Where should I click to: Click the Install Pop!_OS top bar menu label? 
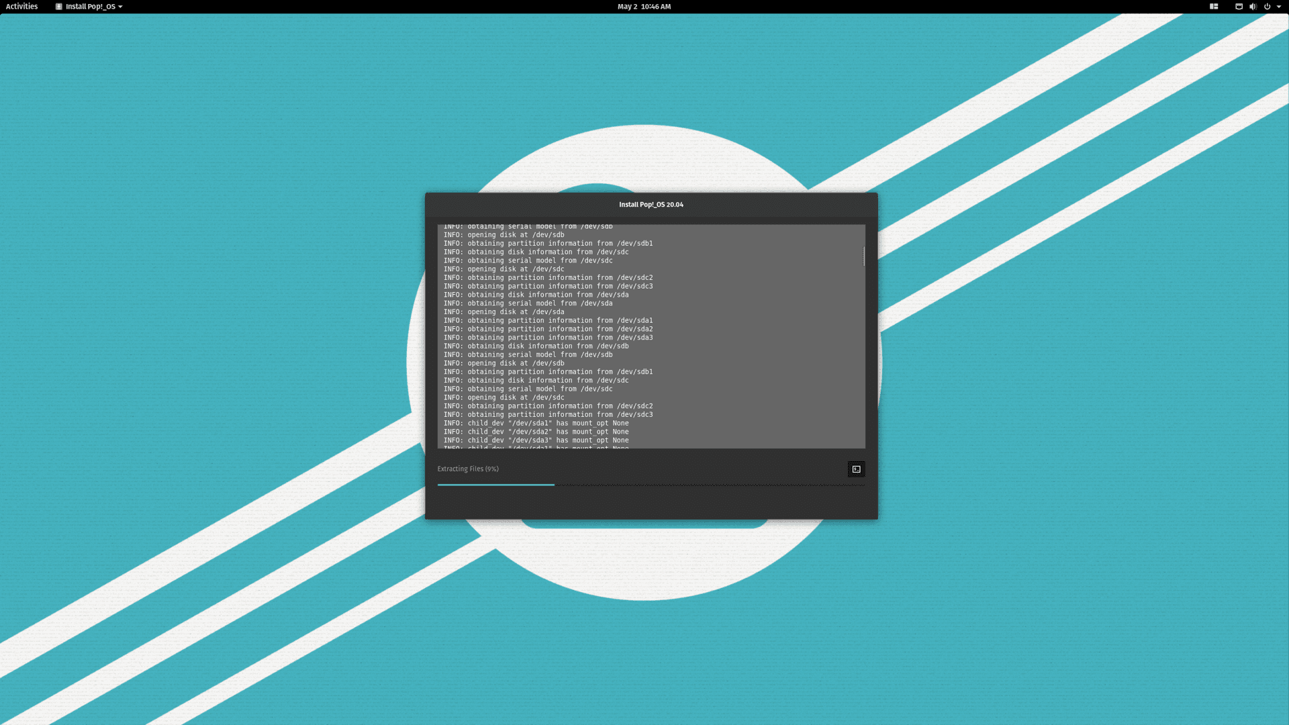click(x=91, y=7)
